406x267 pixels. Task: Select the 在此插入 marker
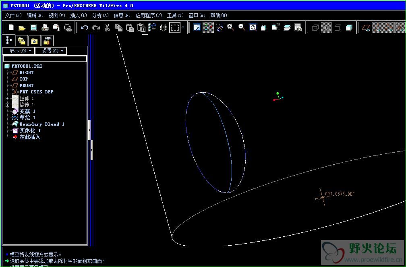pos(30,137)
